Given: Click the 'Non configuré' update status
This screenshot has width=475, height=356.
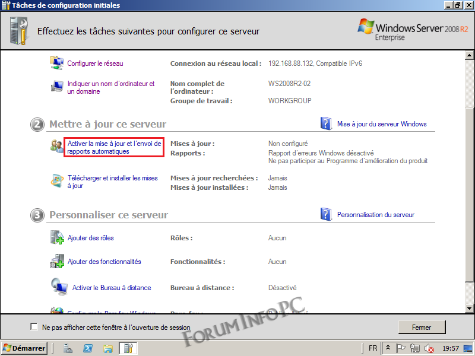Looking at the screenshot, I should (288, 144).
